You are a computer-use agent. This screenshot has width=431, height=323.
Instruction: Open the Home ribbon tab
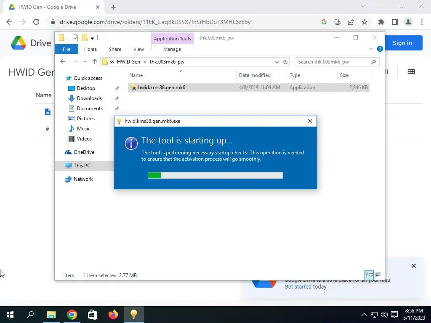pos(90,49)
